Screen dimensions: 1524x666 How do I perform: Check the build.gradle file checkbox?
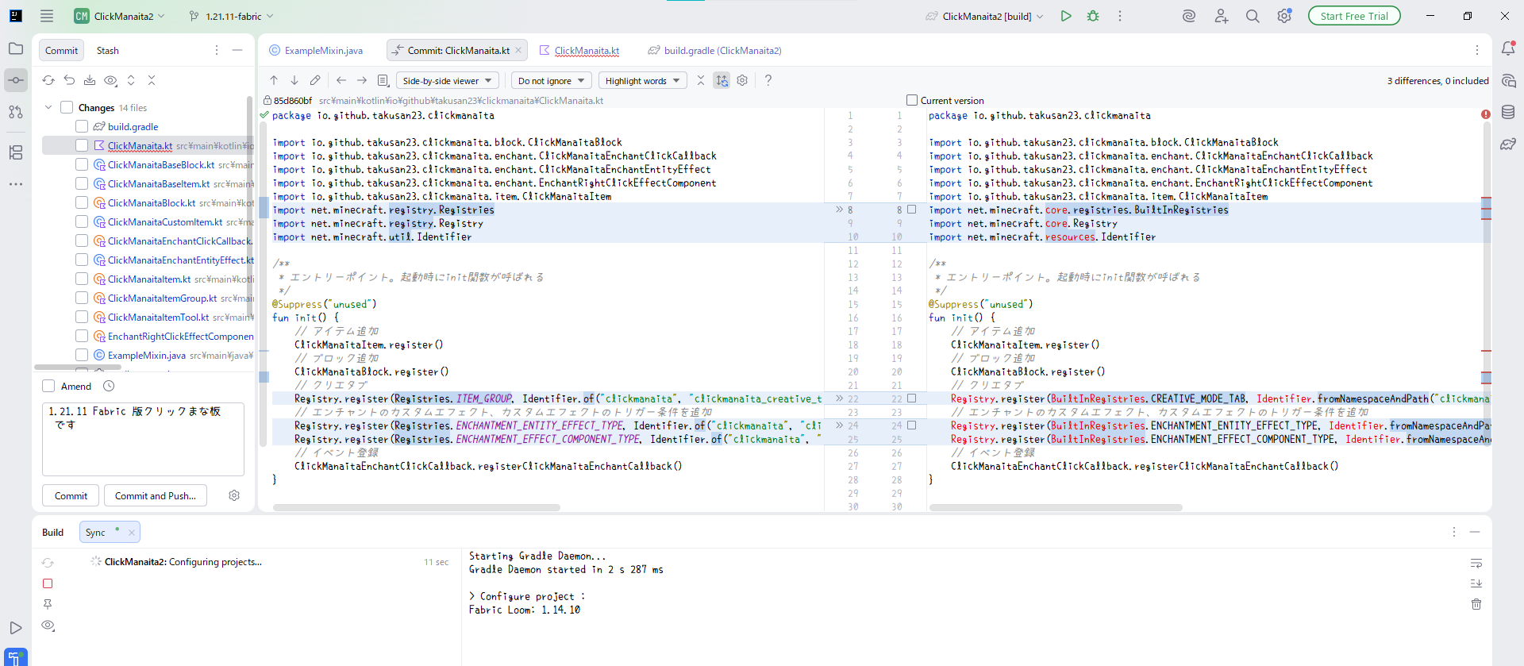[82, 126]
